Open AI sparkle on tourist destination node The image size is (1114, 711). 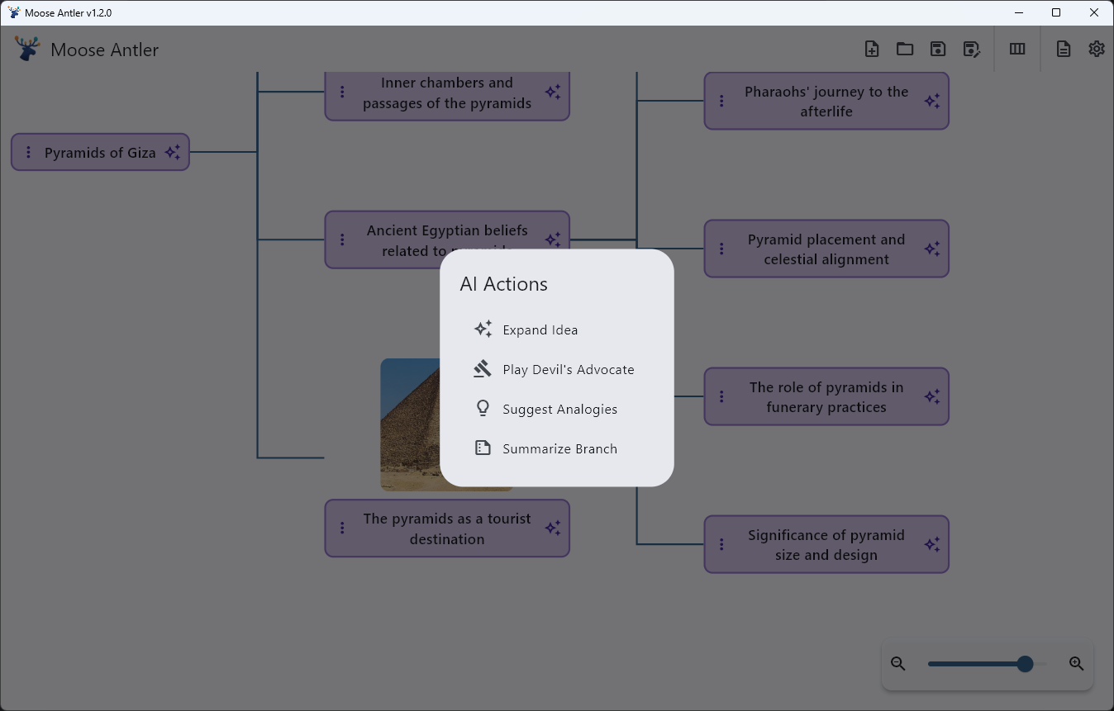point(553,528)
